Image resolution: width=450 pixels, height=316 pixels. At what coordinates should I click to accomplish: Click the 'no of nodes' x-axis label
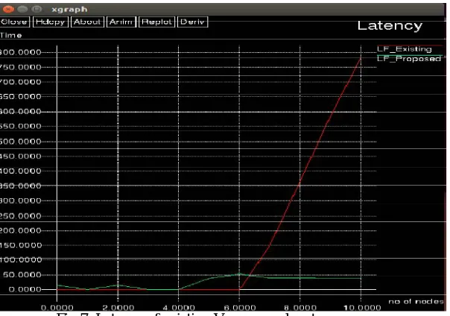coord(416,301)
